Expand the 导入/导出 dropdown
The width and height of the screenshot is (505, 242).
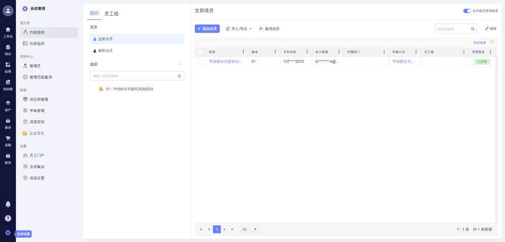(x=238, y=29)
